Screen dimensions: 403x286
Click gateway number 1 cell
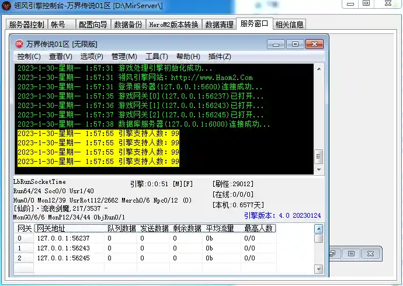click(x=24, y=248)
